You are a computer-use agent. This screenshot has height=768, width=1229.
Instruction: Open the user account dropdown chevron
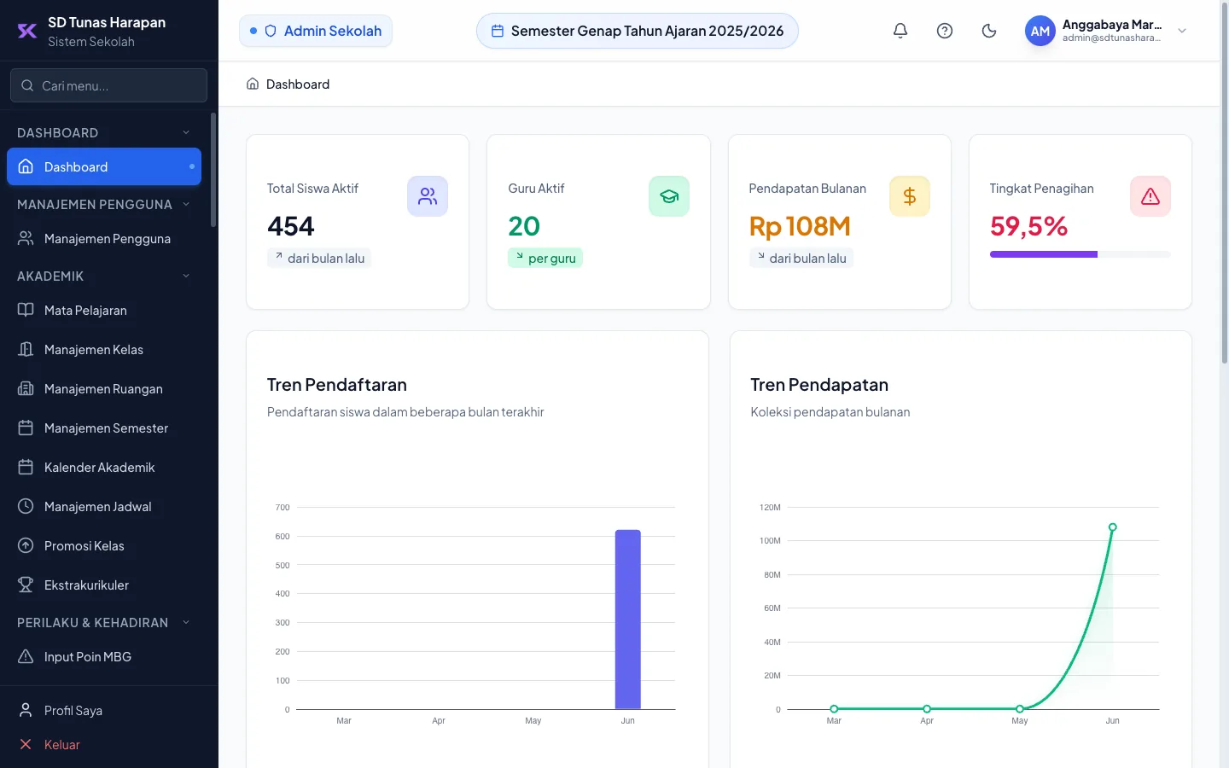pos(1182,31)
